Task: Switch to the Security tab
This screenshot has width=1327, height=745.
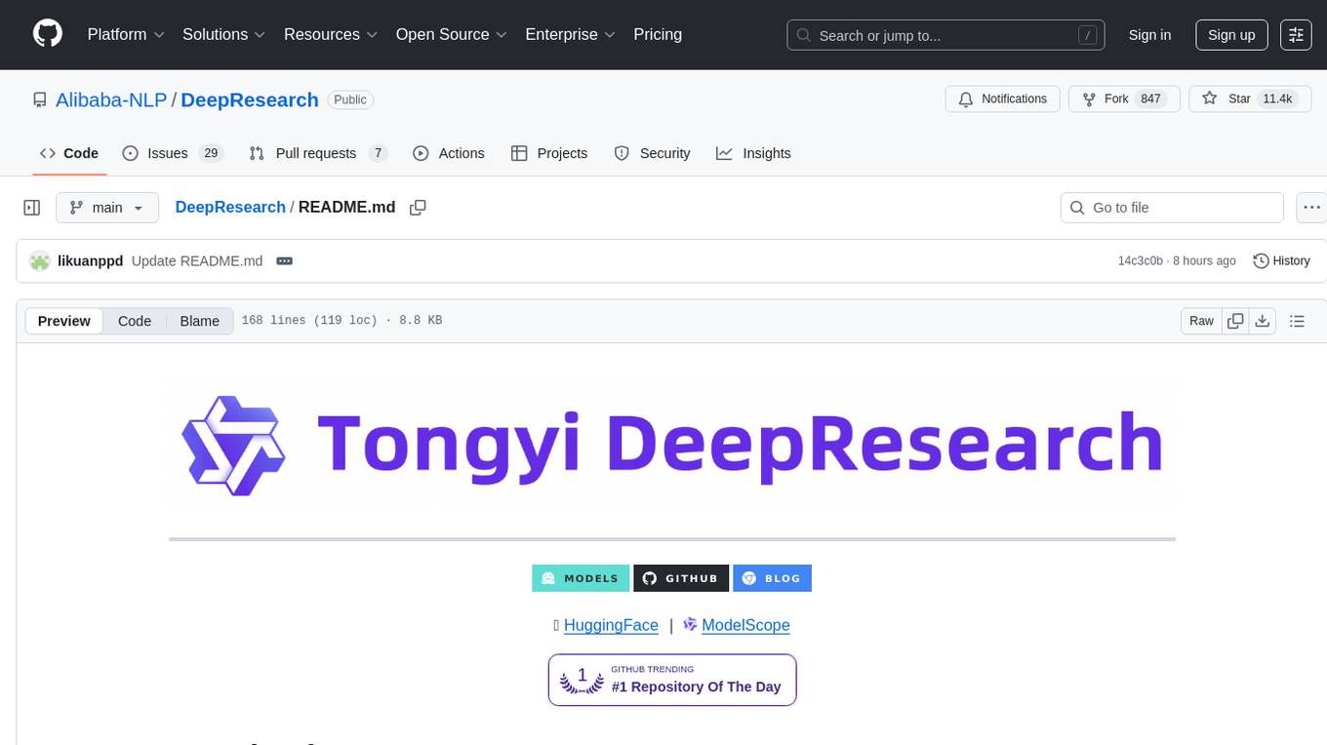Action: (652, 153)
